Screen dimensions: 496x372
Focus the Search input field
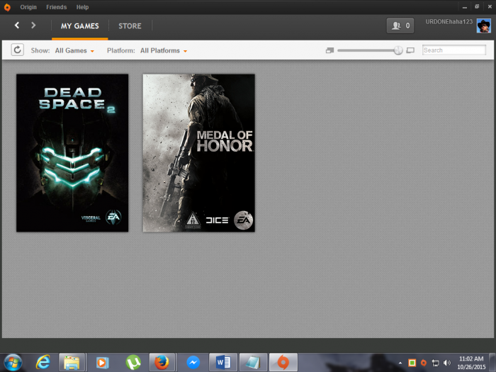(x=454, y=50)
